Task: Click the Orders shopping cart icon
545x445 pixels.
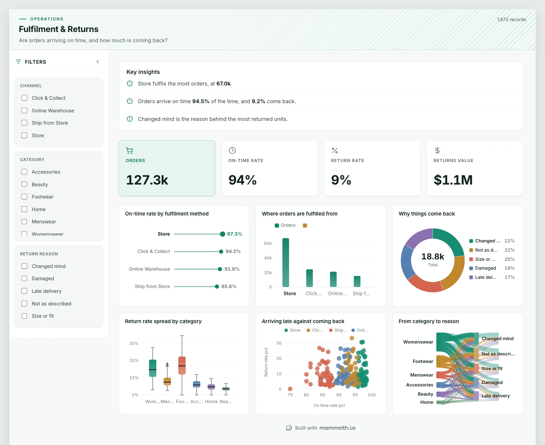Action: [129, 150]
